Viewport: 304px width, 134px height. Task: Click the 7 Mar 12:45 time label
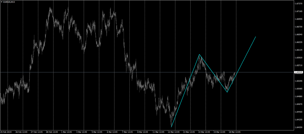click(128, 132)
